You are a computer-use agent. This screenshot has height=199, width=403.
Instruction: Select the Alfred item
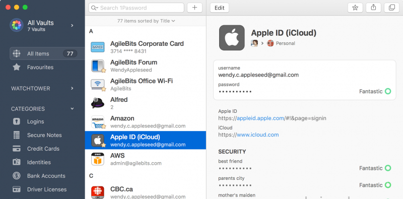pos(146,103)
